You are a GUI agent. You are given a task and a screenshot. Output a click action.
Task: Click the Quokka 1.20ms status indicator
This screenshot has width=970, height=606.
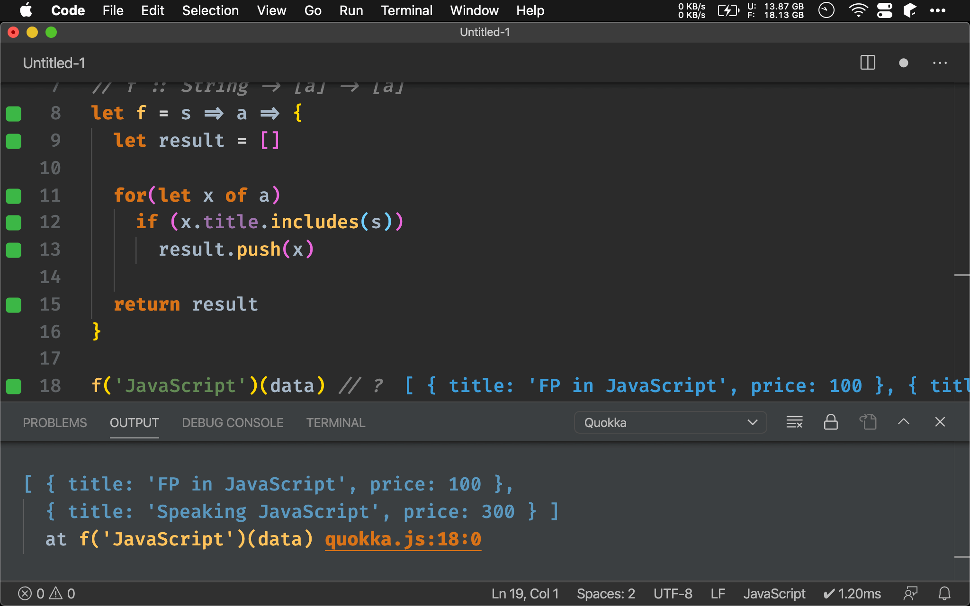[852, 594]
